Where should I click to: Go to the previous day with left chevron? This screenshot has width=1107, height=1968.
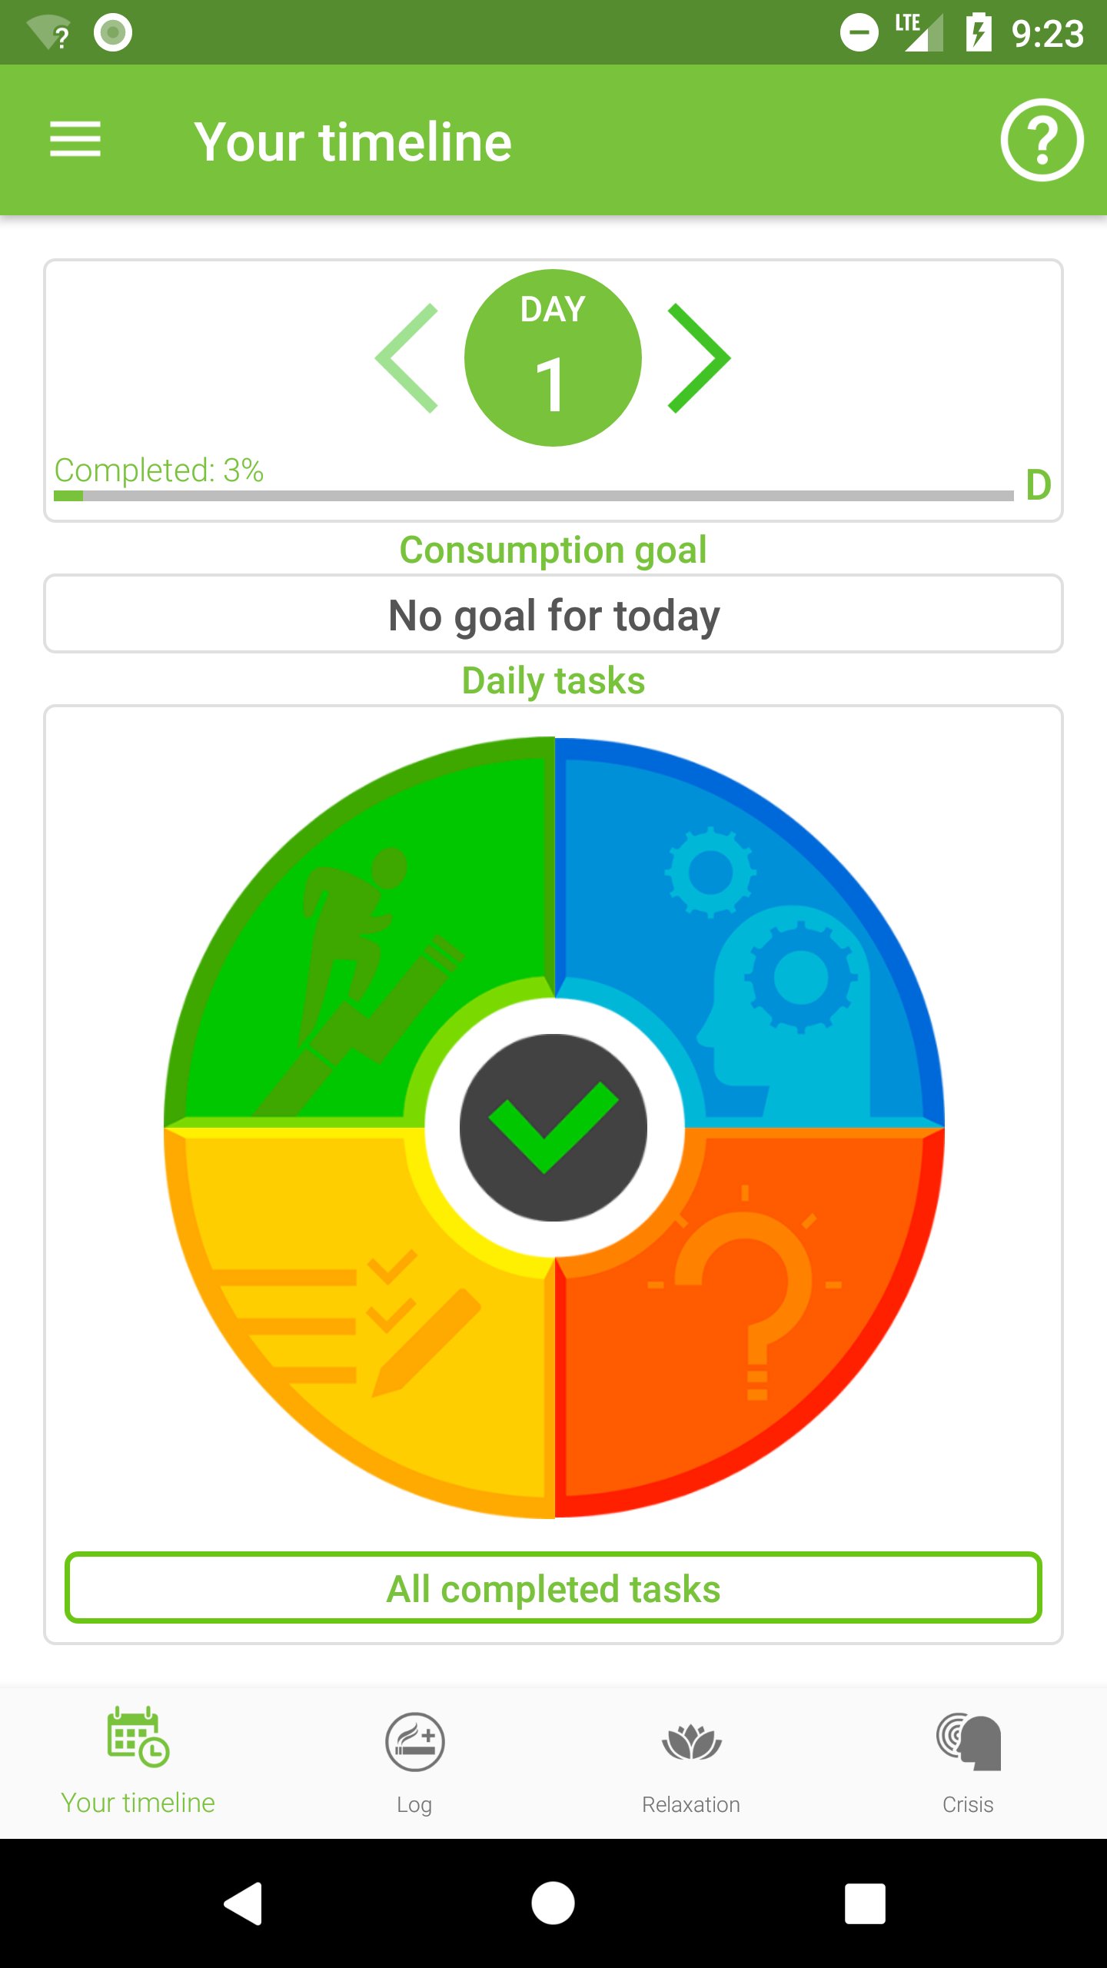point(407,358)
